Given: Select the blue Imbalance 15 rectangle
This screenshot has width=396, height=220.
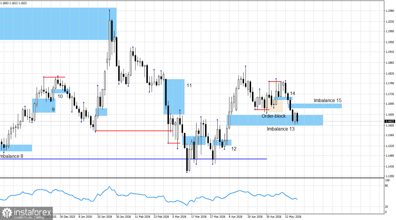Looking at the screenshot, I should (x=316, y=106).
